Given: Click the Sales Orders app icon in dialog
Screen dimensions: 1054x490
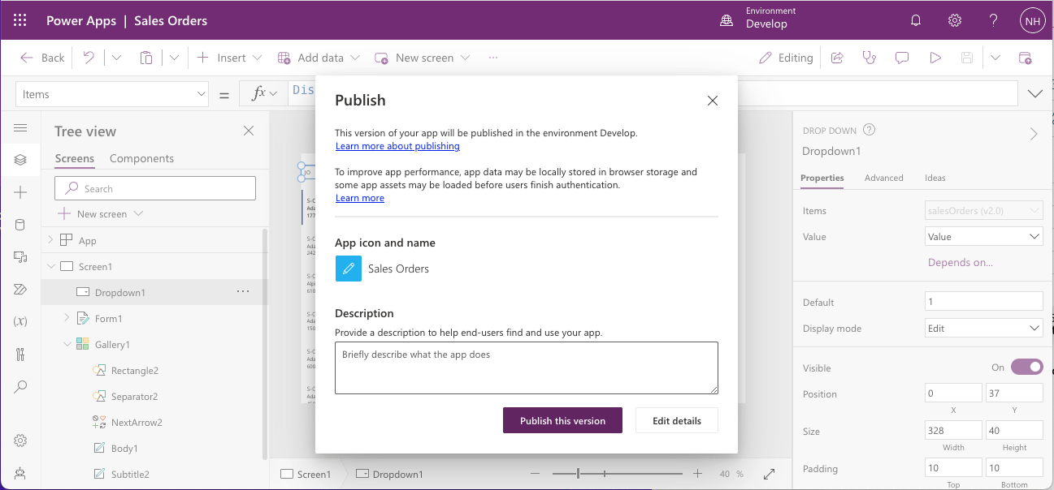Looking at the screenshot, I should pyautogui.click(x=349, y=269).
